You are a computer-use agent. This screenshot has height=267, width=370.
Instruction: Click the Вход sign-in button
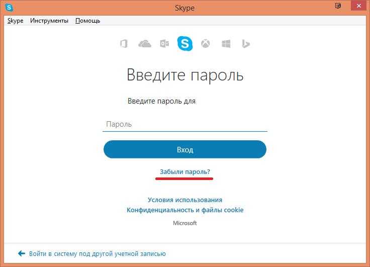pos(185,149)
